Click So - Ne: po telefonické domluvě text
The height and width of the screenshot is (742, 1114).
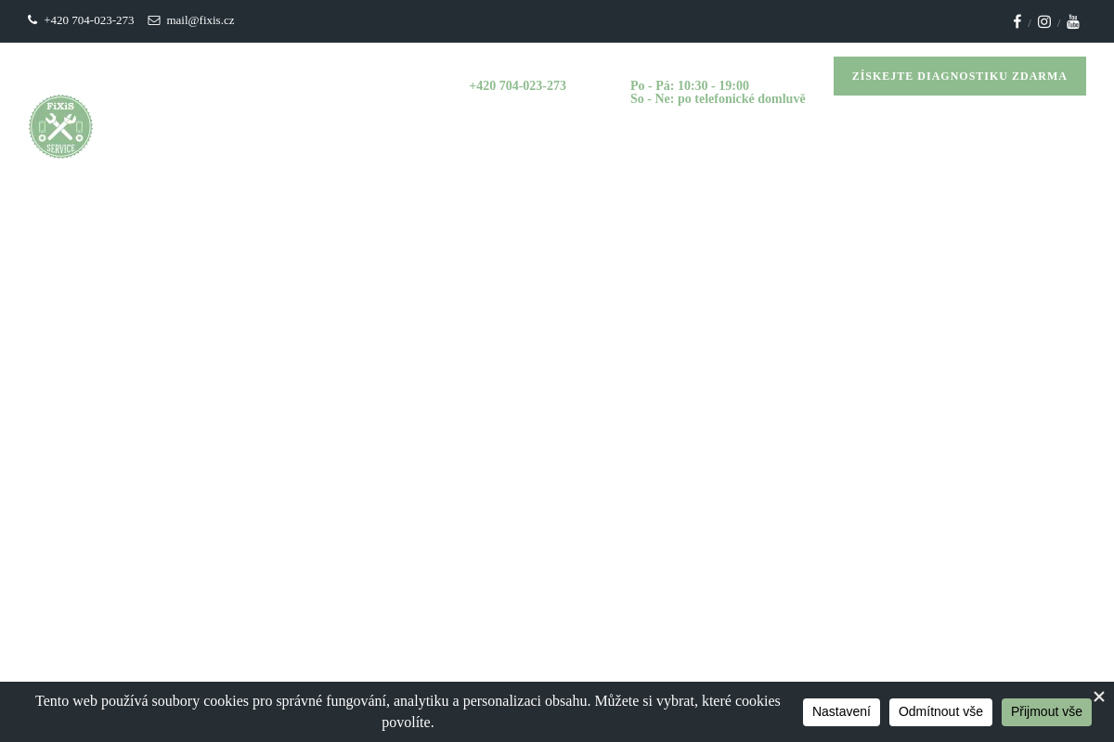click(x=718, y=99)
